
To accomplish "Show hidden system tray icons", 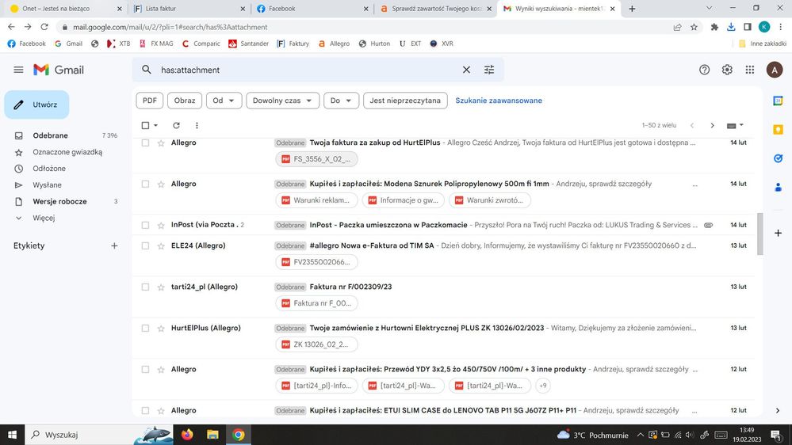I will coord(640,435).
